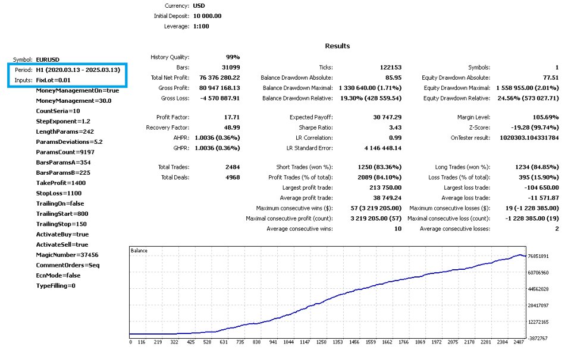
Task: Click the StopLoss=1100 parameter
Action: [59, 193]
